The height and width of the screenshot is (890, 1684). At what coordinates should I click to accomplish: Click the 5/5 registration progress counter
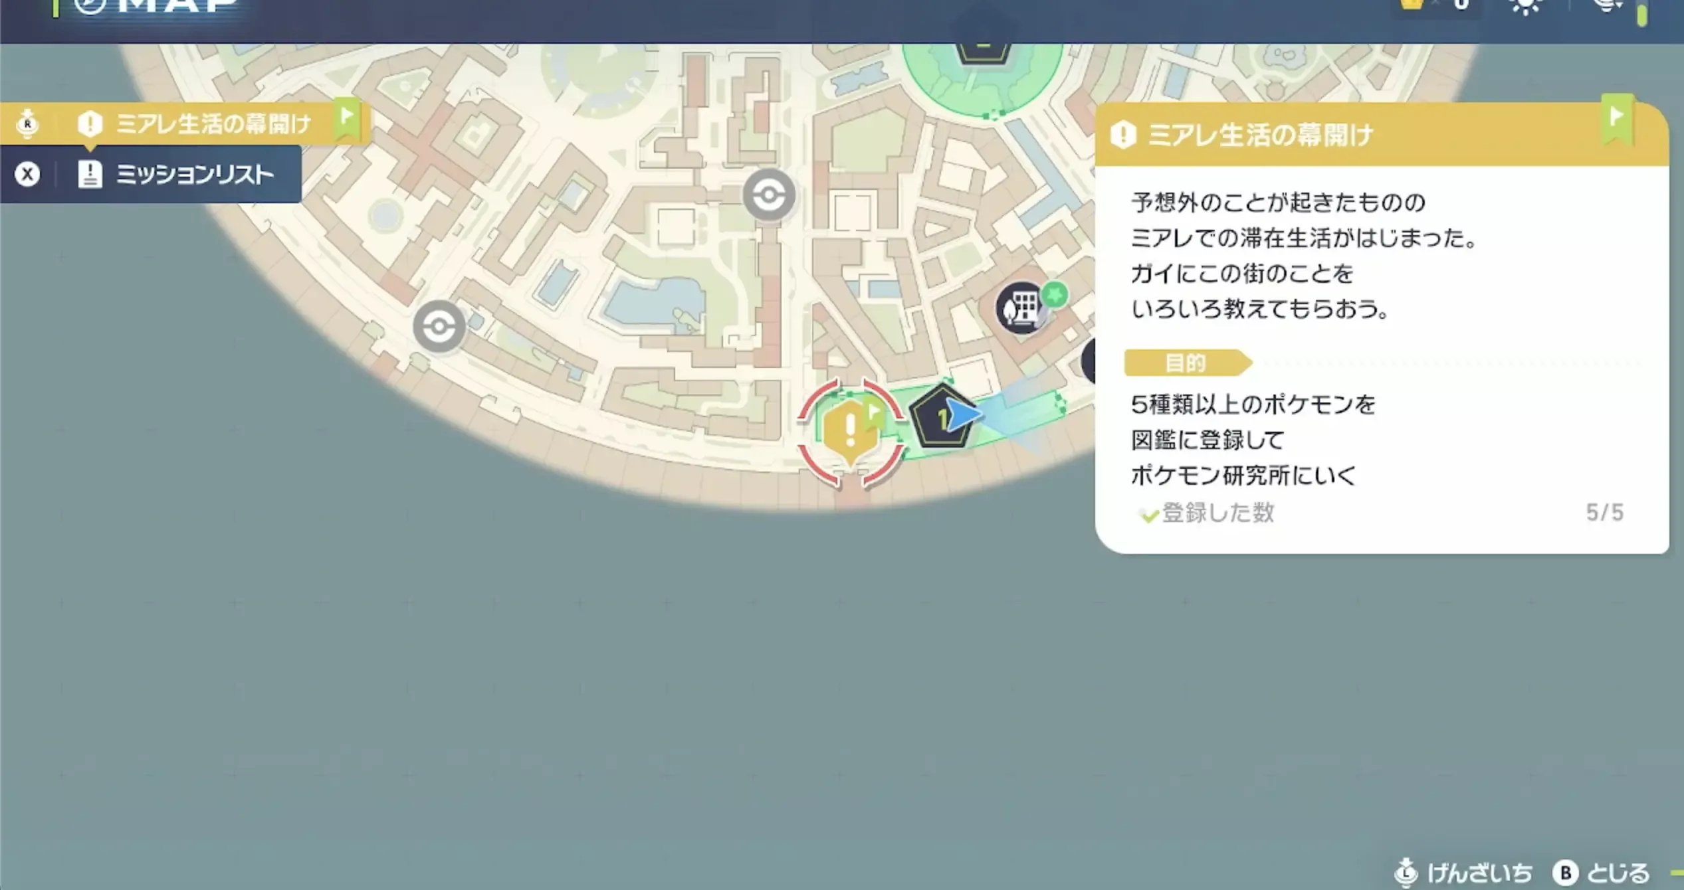pyautogui.click(x=1610, y=512)
